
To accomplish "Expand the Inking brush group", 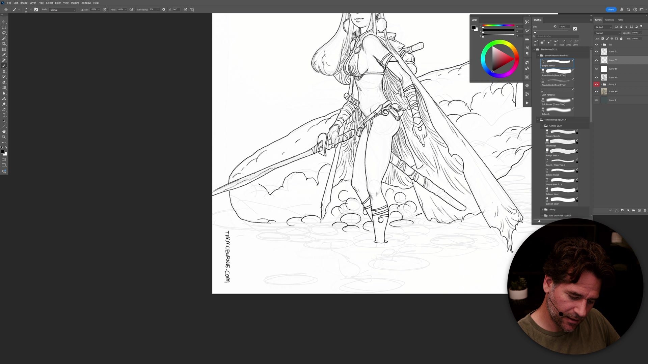I will pos(542,209).
